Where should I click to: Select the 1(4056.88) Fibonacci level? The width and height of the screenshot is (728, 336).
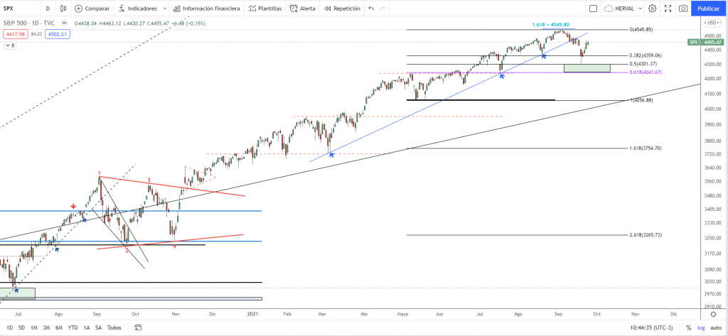point(642,100)
